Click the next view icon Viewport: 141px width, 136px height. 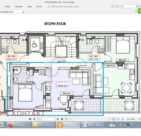point(71,119)
